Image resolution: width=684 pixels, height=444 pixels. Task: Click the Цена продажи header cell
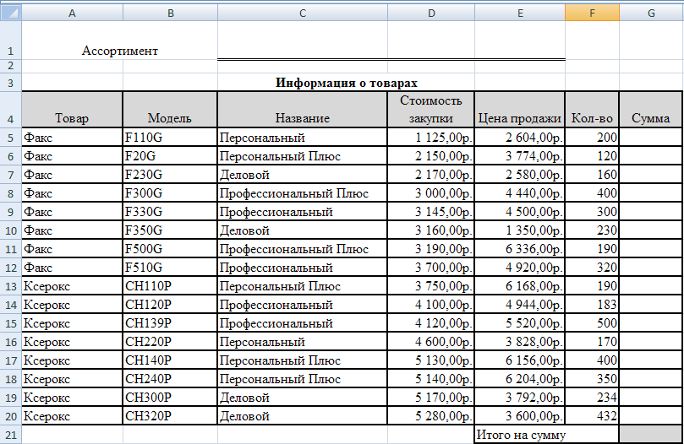tap(520, 110)
